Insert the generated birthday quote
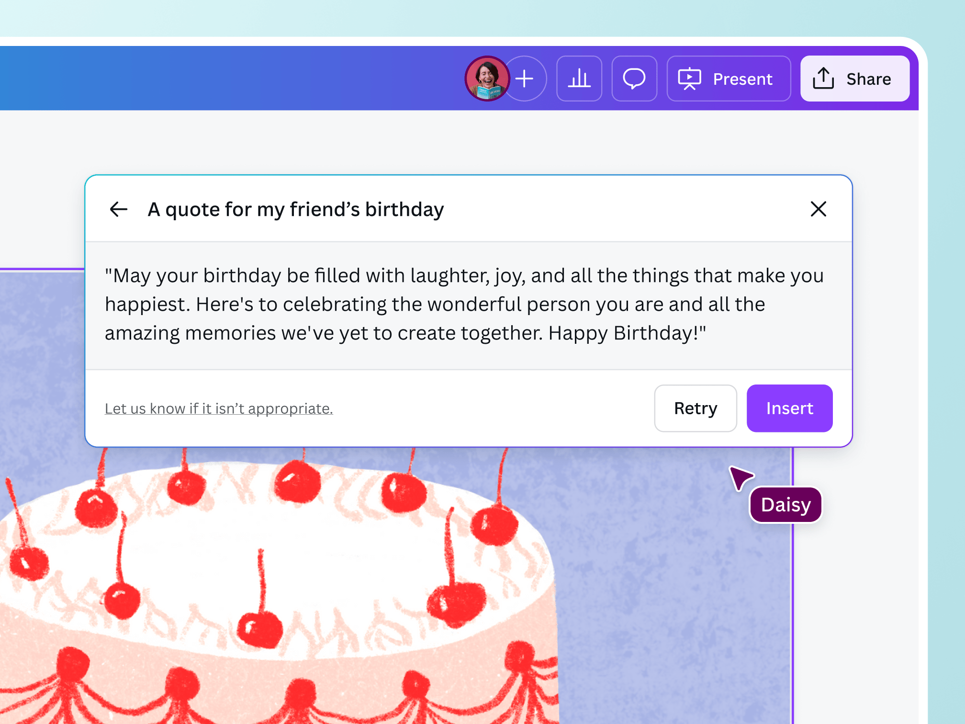The image size is (965, 724). pos(789,408)
